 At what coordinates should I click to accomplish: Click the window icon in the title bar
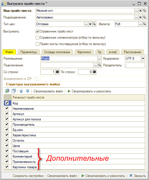4,4
